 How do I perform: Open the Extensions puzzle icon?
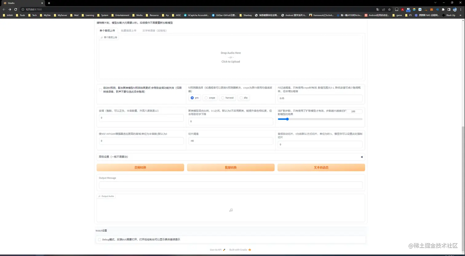pos(443,10)
